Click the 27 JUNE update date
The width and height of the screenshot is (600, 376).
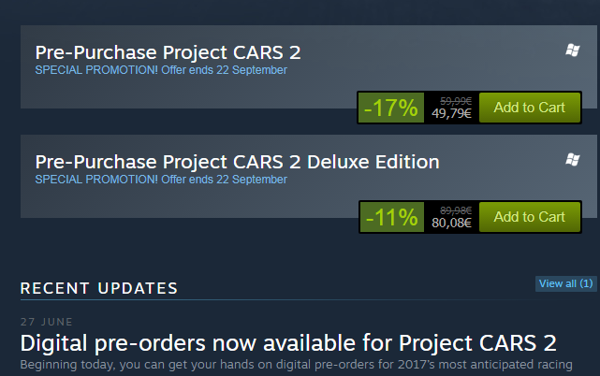tap(46, 322)
